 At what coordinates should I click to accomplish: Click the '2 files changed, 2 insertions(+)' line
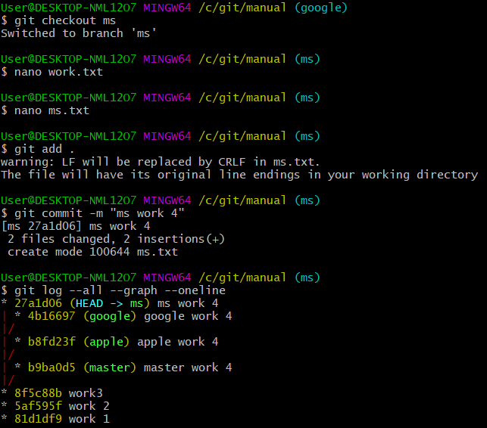[116, 239]
